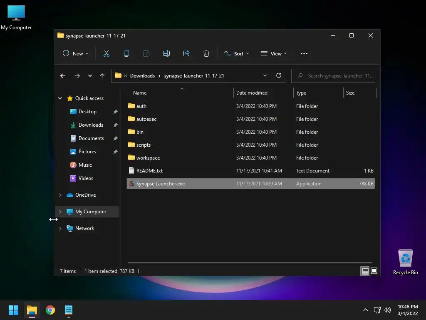Open the recent locations chevron
This screenshot has width=426, height=320.
pyautogui.click(x=90, y=76)
